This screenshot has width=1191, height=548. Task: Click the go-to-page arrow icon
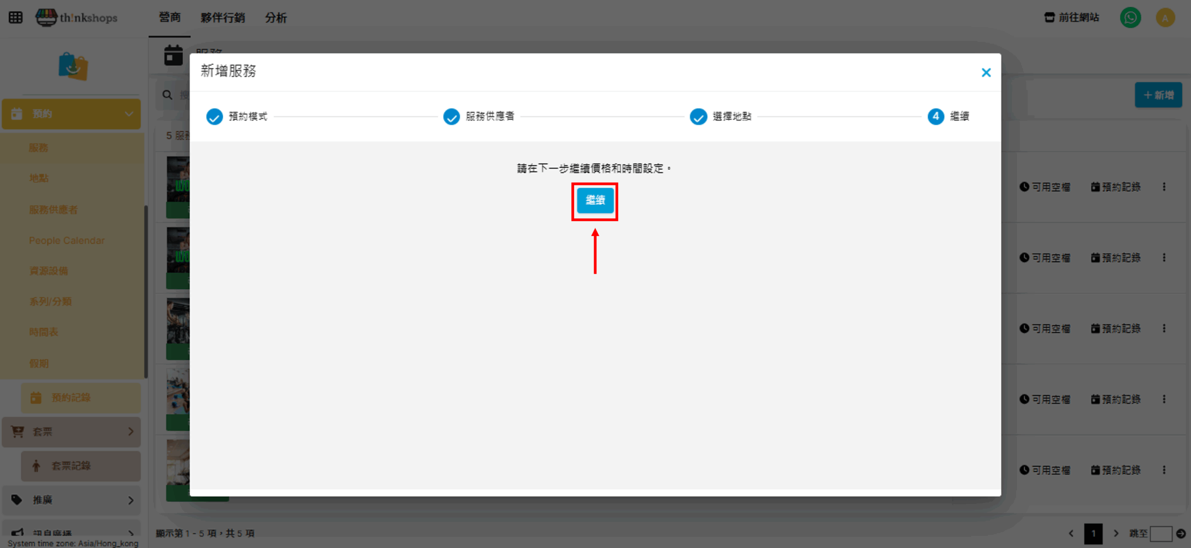coord(1181,534)
